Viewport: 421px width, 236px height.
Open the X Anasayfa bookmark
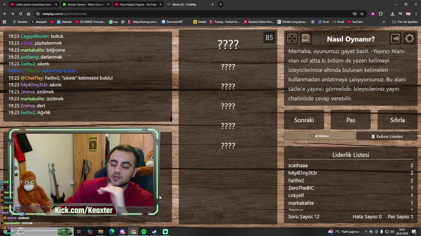coord(39,22)
